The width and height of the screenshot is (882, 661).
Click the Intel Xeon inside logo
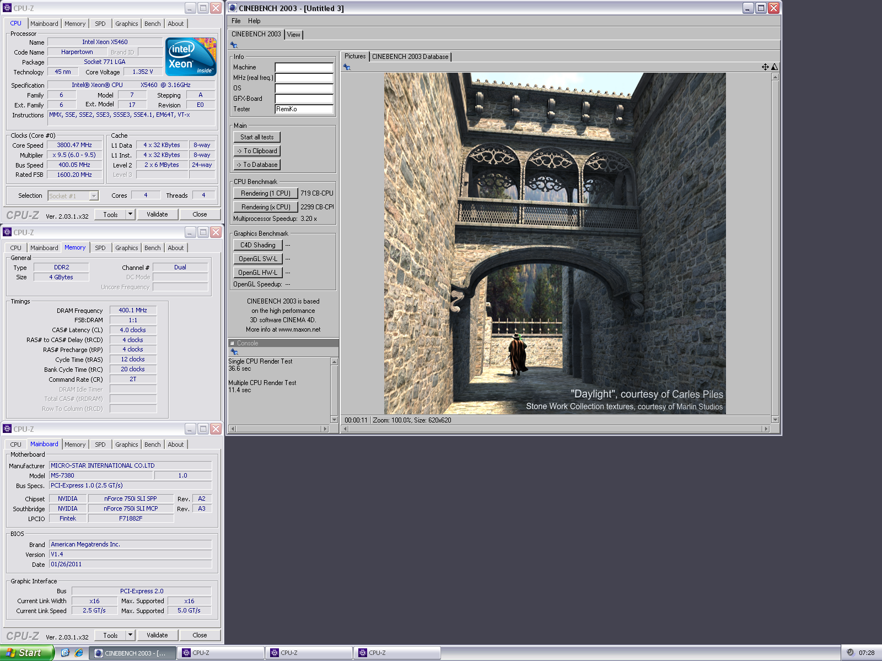click(x=191, y=56)
